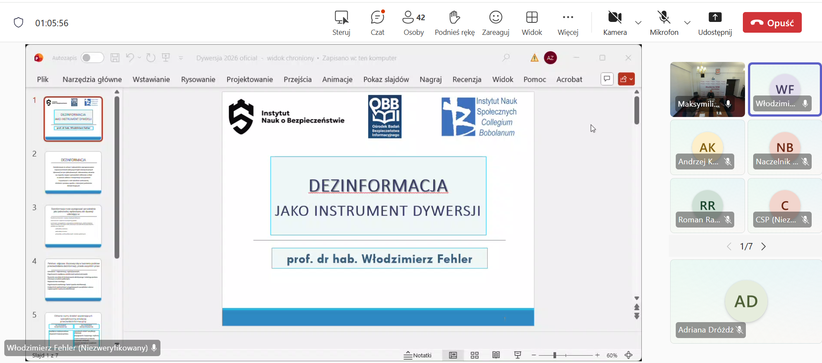822x363 pixels.
Task: Select slide 2 thumbnail DEZINFORMACJA
Action: click(x=73, y=172)
